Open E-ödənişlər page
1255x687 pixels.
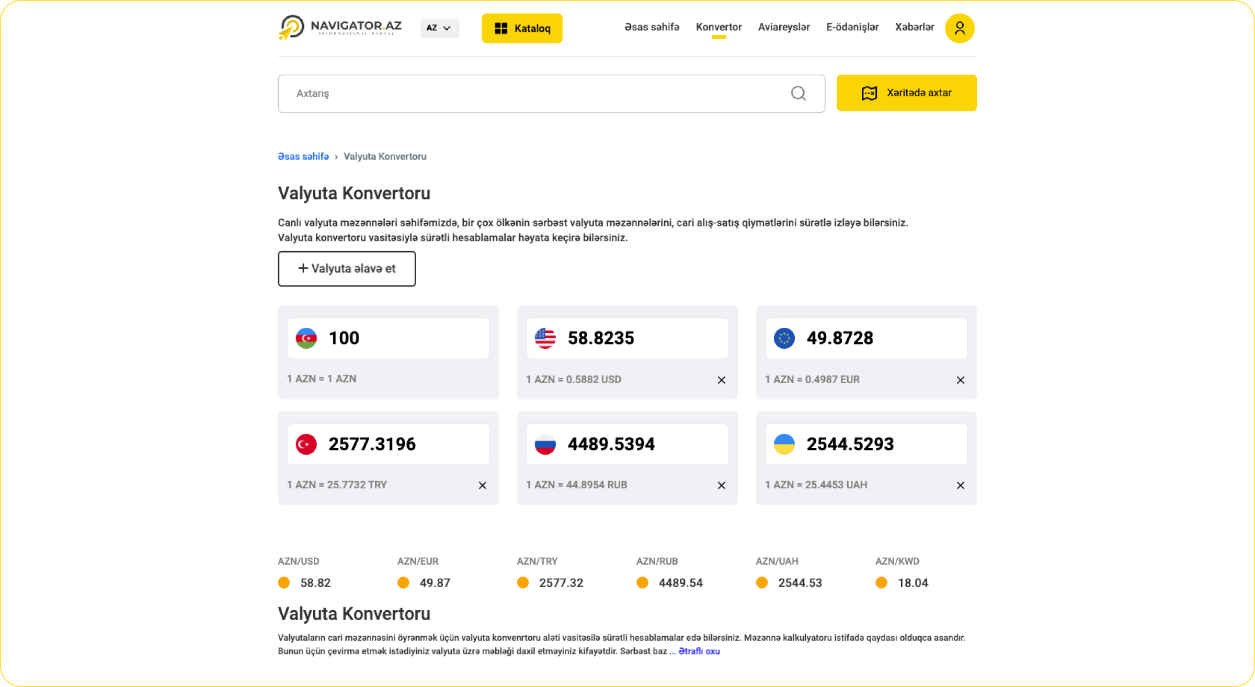(852, 27)
